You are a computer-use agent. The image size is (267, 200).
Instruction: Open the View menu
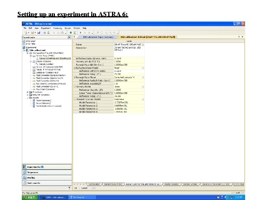click(37, 28)
